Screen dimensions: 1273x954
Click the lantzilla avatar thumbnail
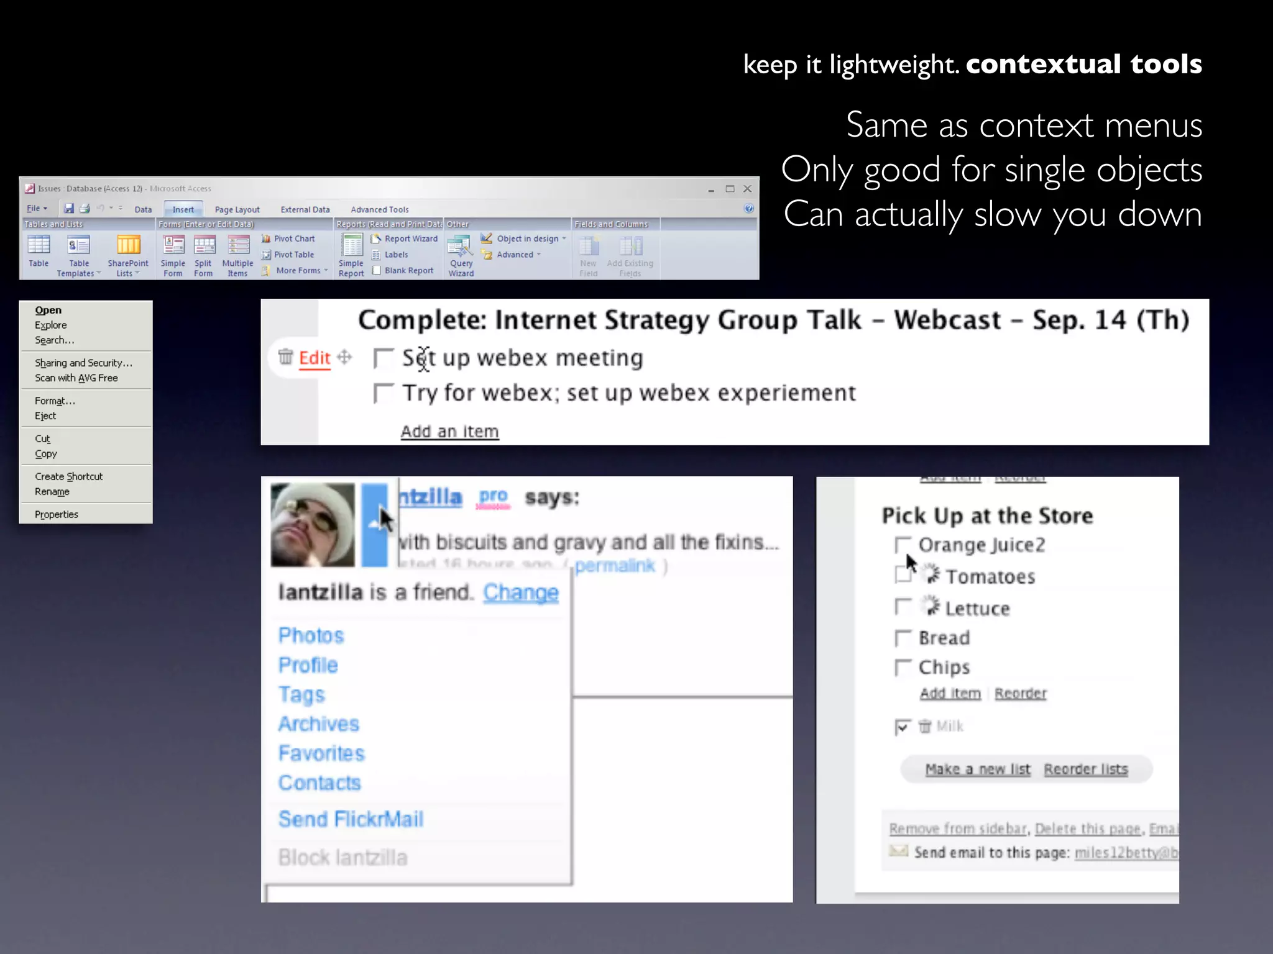point(313,525)
